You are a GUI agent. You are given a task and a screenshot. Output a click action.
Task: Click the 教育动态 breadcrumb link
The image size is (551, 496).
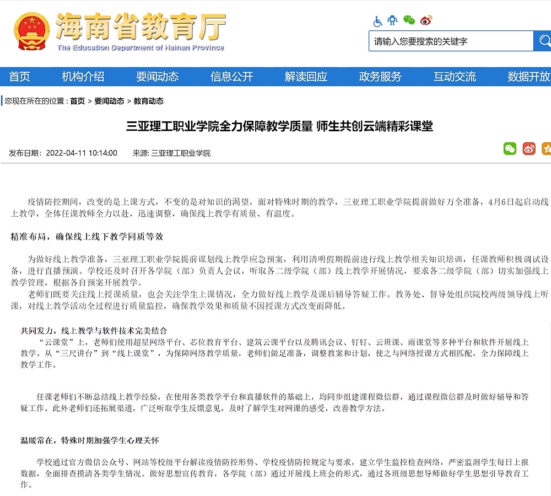pos(148,101)
